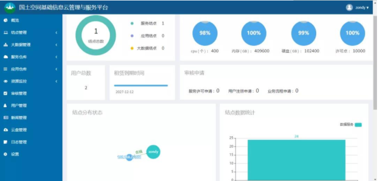Toggle the 服务结点 legend item
The width and height of the screenshot is (378, 181).
(x=147, y=23)
